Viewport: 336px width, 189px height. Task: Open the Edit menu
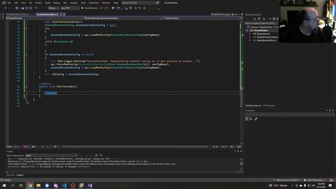click(16, 3)
